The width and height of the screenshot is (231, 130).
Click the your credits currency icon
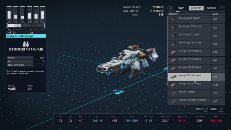(162, 11)
